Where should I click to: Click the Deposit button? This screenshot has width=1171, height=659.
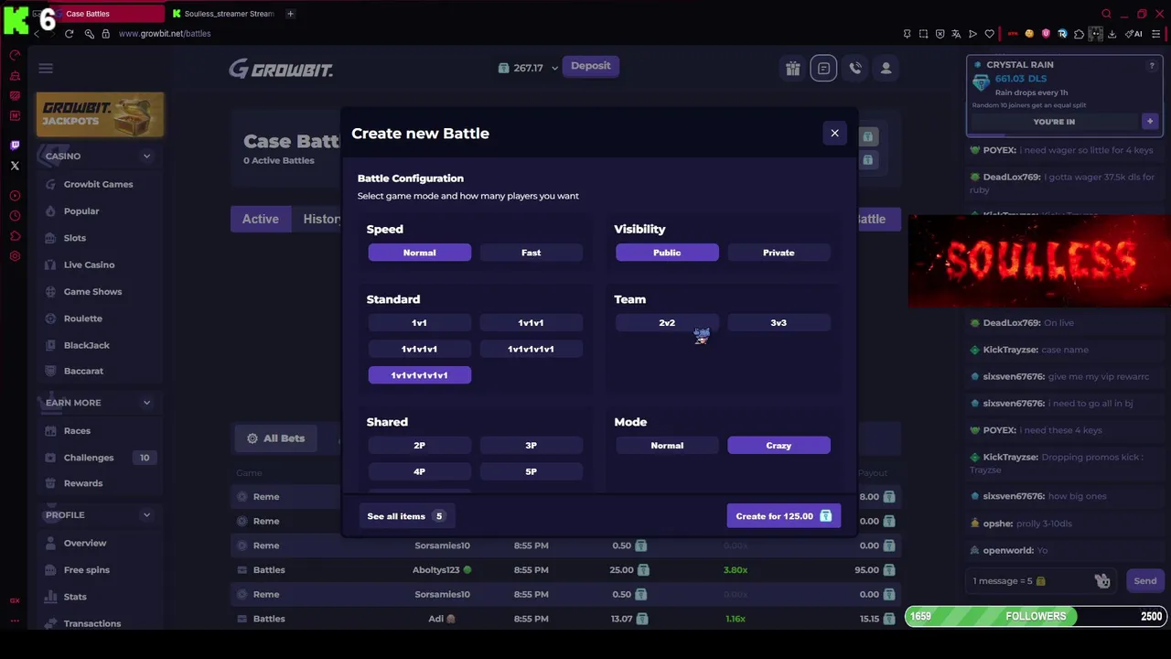(591, 66)
